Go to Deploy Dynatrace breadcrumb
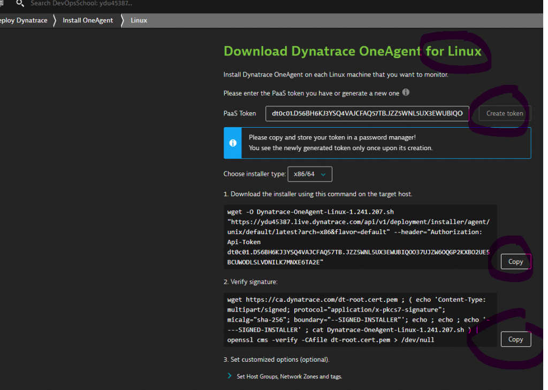This screenshot has height=390, width=548. point(24,20)
